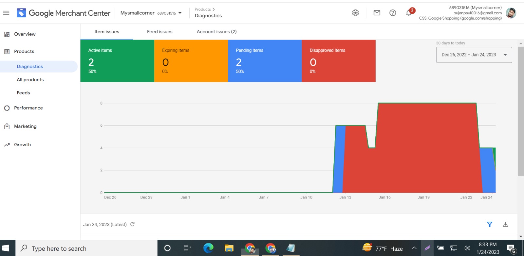Viewport: 524px width, 256px height.
Task: Download the diagnostics report
Action: 506,224
